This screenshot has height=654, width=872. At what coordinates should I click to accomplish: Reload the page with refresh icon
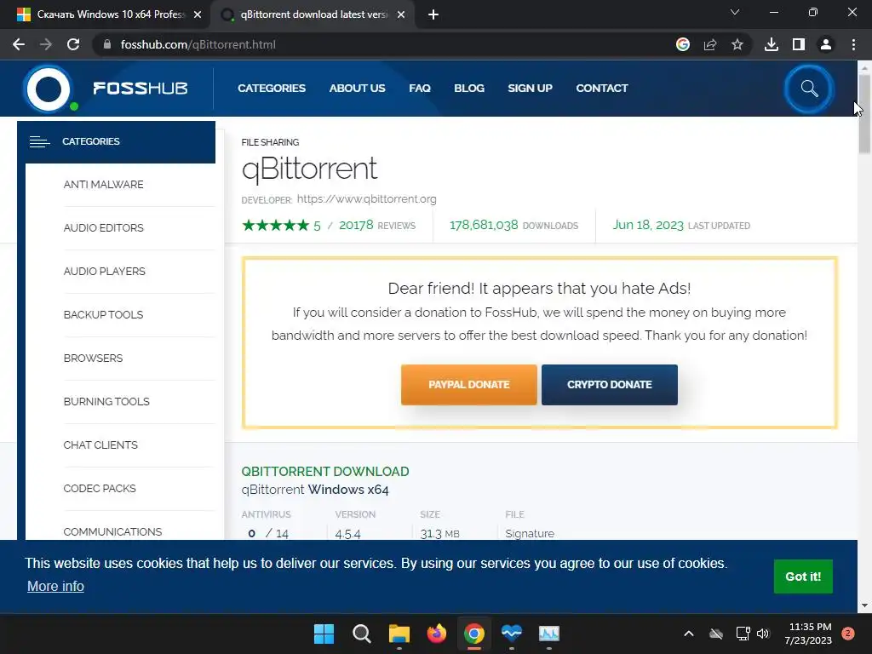73,44
